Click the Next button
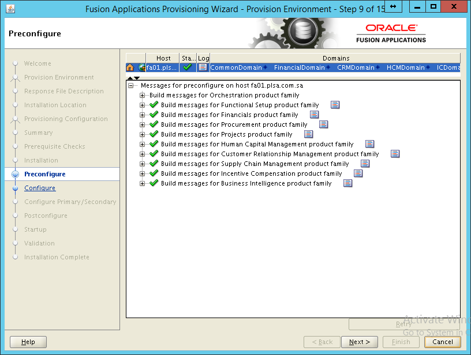Image resolution: width=471 pixels, height=355 pixels. tap(360, 342)
